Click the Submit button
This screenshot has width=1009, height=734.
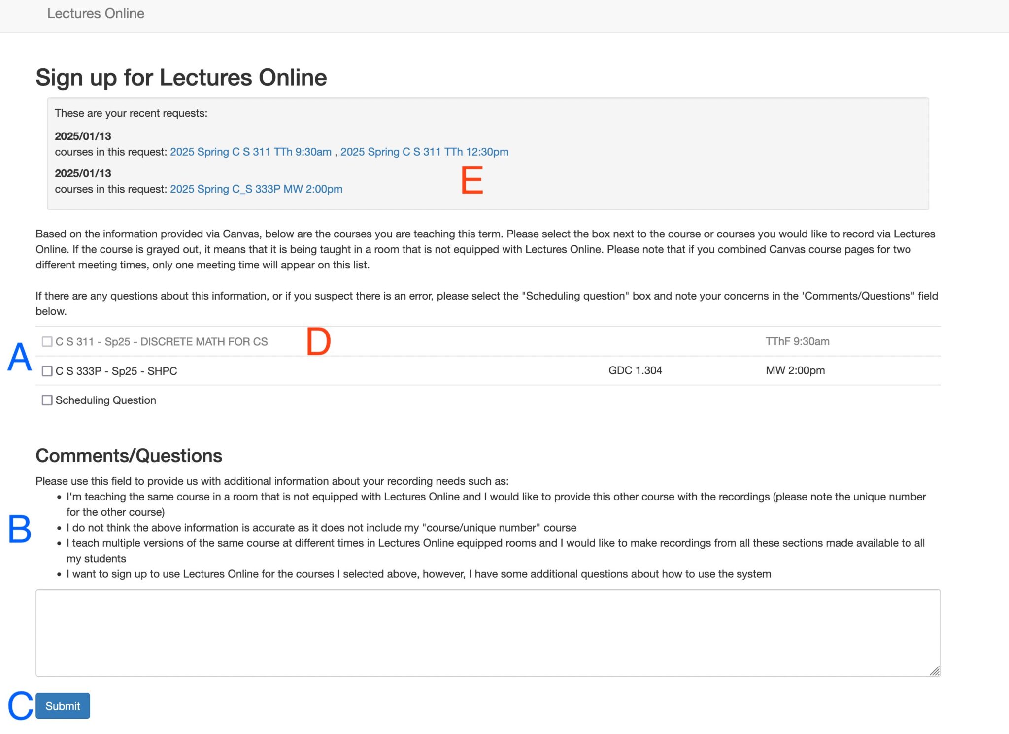coord(62,705)
